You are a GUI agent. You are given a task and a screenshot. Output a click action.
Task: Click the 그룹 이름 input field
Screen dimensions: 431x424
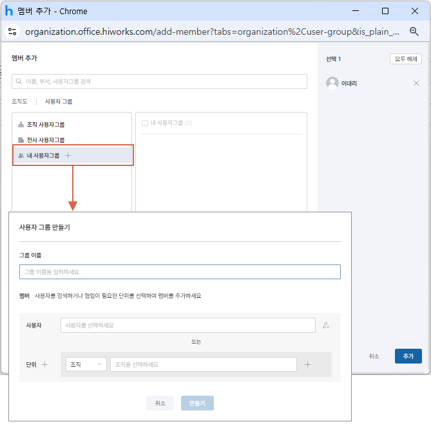[180, 272]
